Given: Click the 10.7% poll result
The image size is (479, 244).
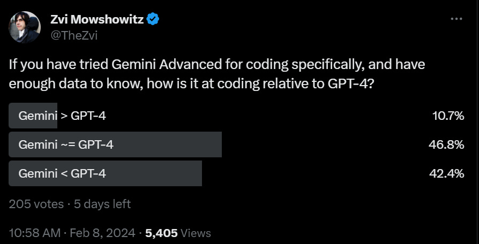Looking at the screenshot, I should (x=448, y=115).
